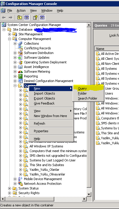The height and width of the screenshot is (209, 119).
Task: Expand the Mobile Device Management node
Action: point(15,179)
